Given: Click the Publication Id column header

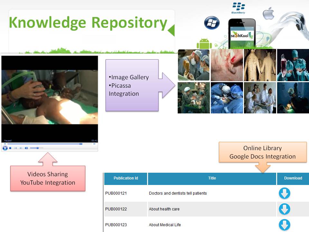Looking at the screenshot, I should (126, 178).
